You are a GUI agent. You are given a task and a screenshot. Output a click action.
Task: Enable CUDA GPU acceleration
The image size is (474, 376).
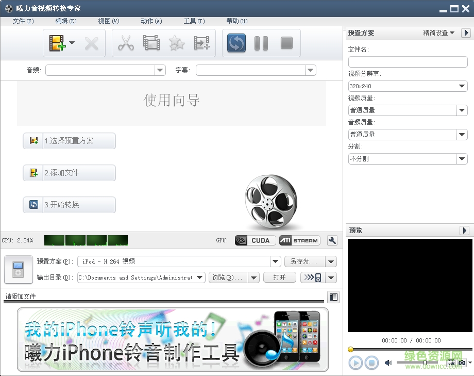(255, 240)
